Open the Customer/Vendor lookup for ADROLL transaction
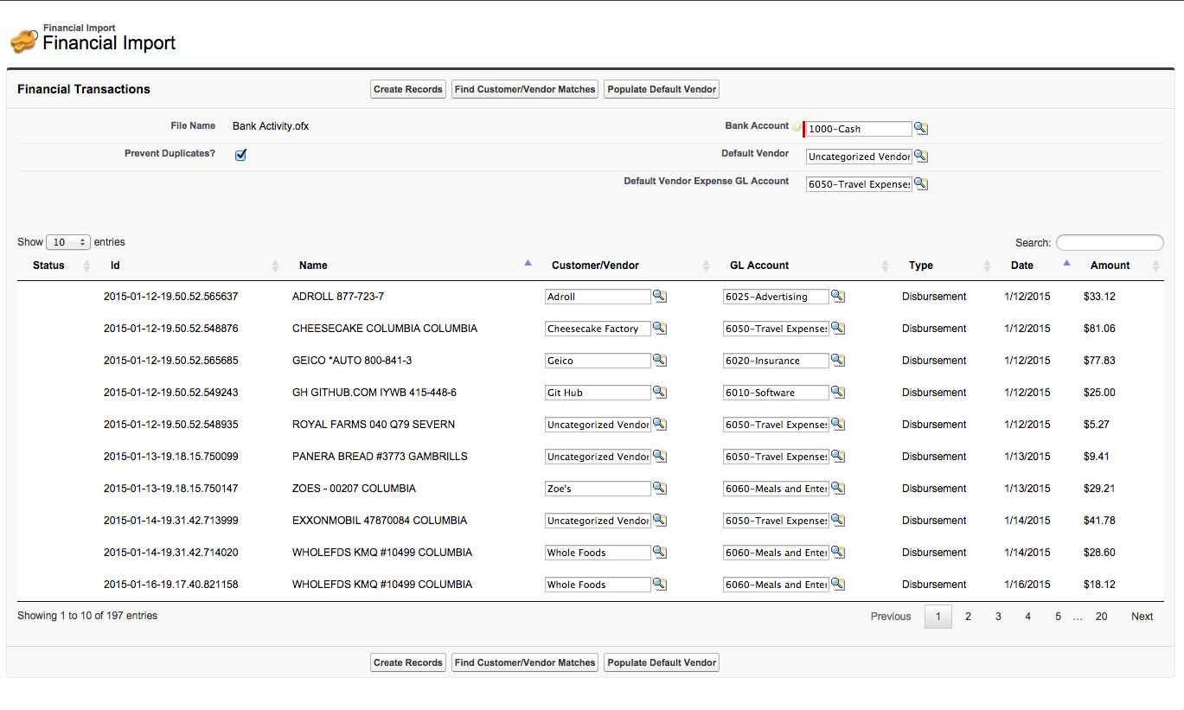 tap(660, 296)
